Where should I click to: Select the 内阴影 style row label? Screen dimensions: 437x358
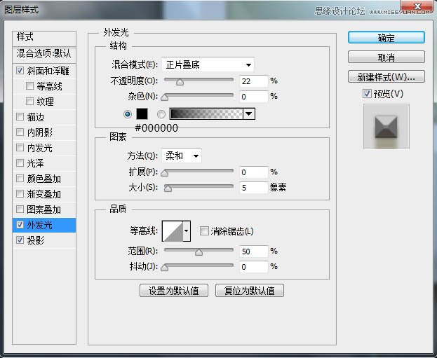pos(39,132)
